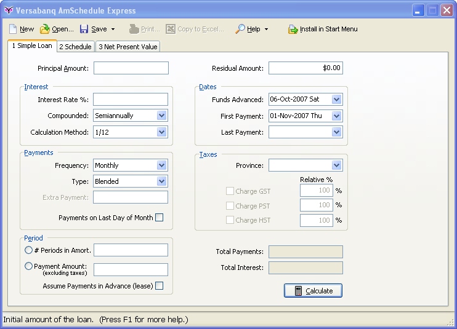Click the Principal Amount field
Viewport: 457px width, 329px height.
pos(131,68)
